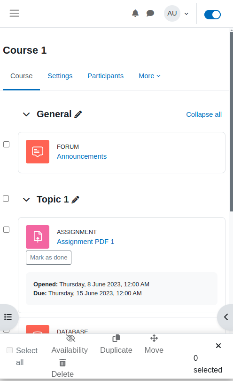Check the Announcements forum checkbox
The image size is (233, 381).
coord(6,144)
